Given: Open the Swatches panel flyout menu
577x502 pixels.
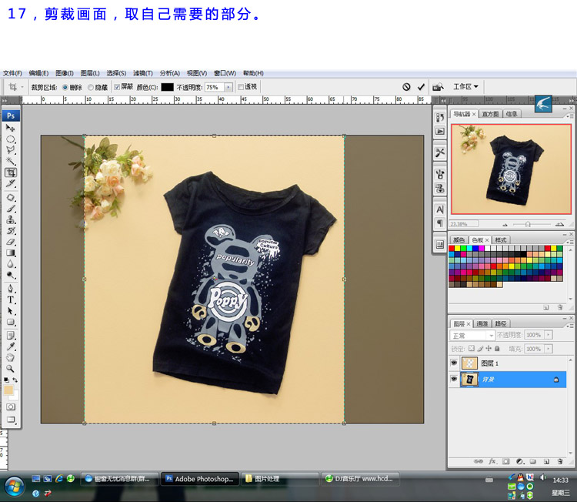Looking at the screenshot, I should click(569, 242).
